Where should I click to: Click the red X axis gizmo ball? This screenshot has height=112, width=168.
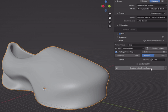pos(102,6)
